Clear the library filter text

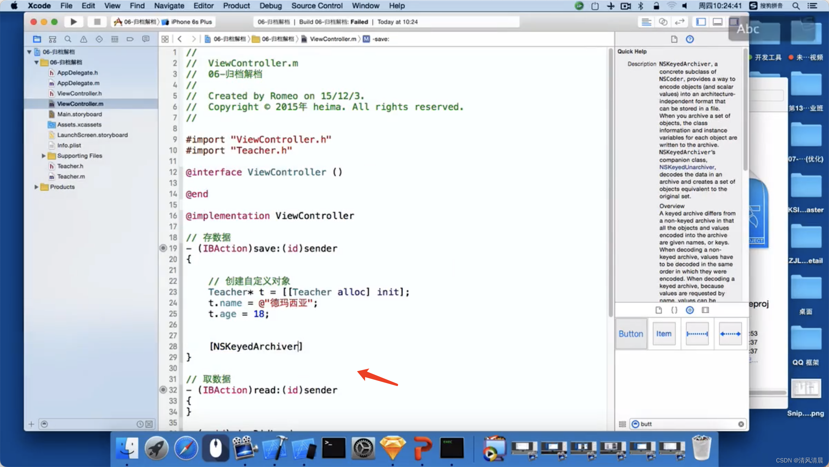pyautogui.click(x=741, y=424)
